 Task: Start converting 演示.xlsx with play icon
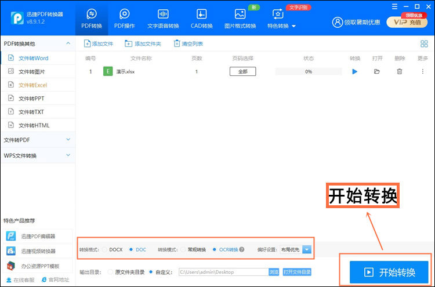pos(354,71)
